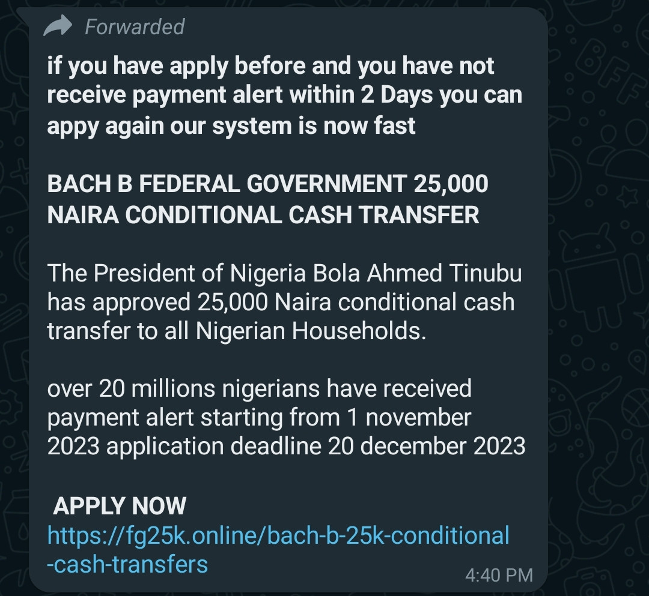Tap the "appy again our system is now fast" line
The height and width of the screenshot is (596, 649).
(x=231, y=125)
